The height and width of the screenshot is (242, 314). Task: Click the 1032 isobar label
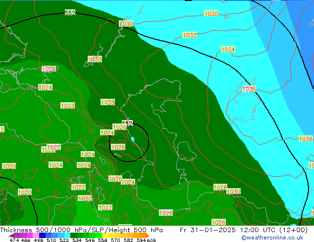click(190, 35)
